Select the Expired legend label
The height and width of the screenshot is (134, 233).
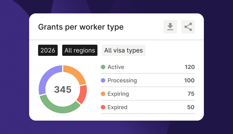point(117,107)
